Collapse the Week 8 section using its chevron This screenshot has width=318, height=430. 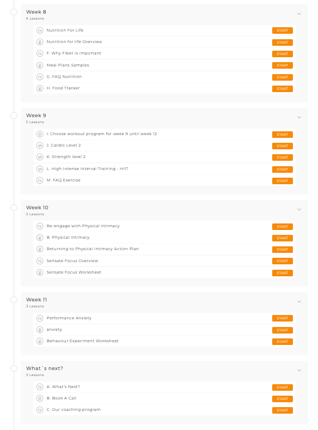(299, 14)
